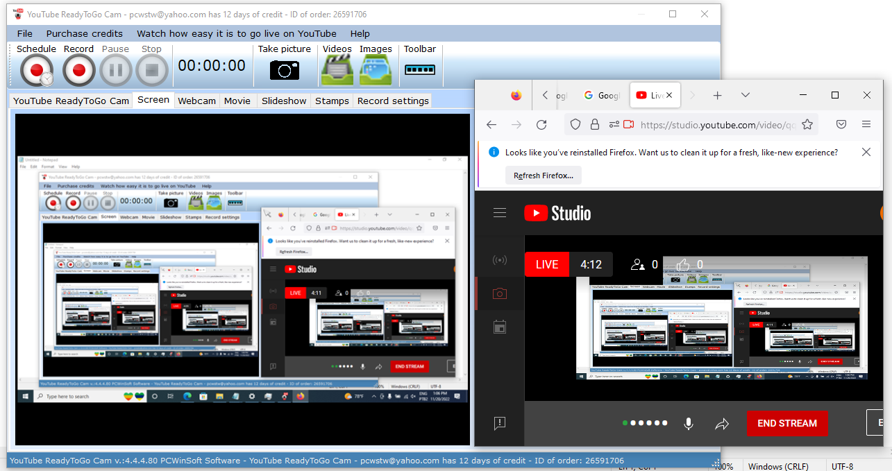Click 'UTF-8' in the Notepad status bar
The image size is (892, 471).
[x=842, y=467]
